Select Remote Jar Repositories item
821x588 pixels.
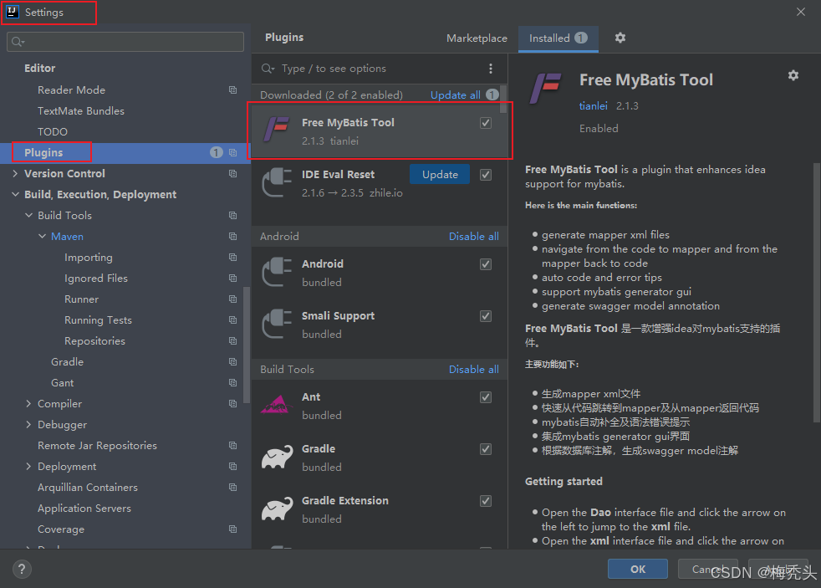97,446
